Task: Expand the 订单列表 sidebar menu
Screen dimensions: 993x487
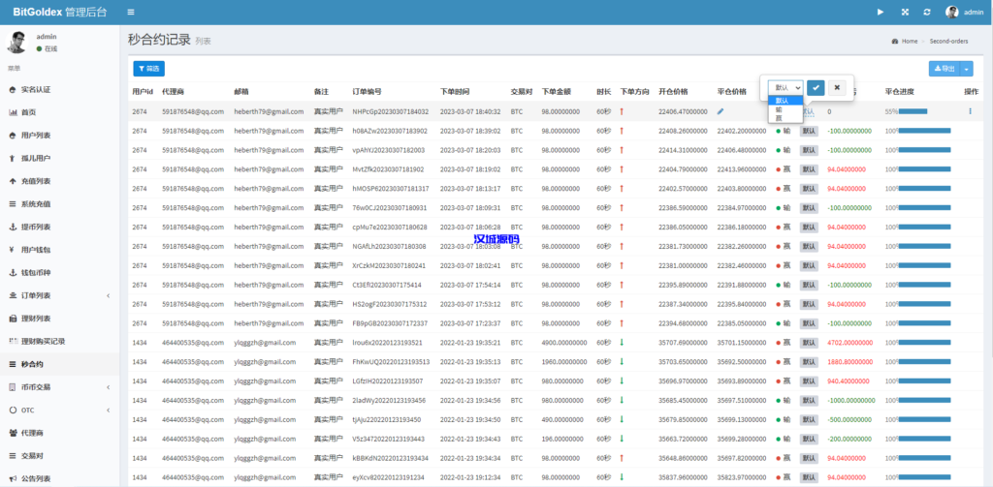Action: [59, 295]
